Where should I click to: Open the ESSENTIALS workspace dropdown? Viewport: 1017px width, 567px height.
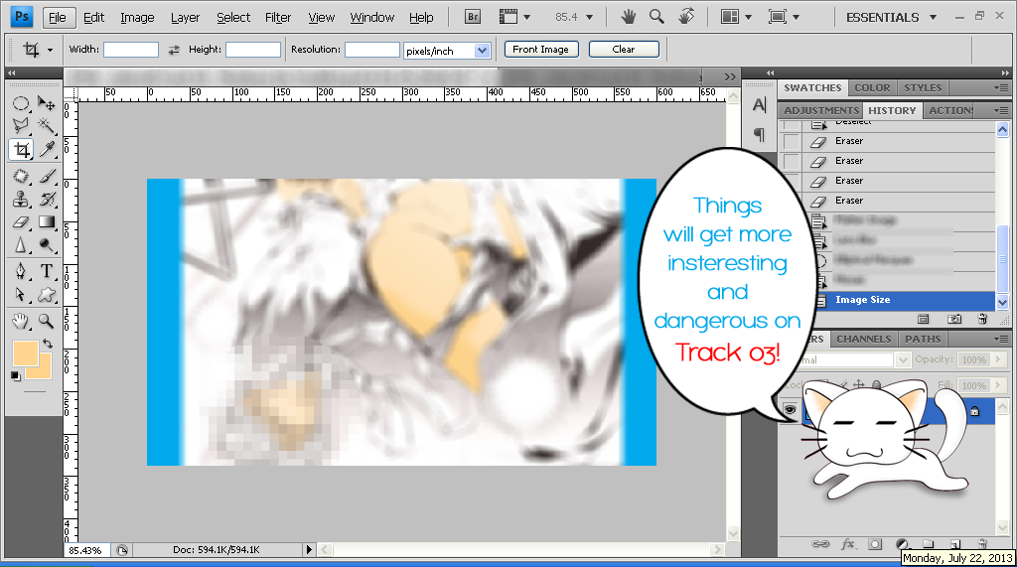point(932,18)
